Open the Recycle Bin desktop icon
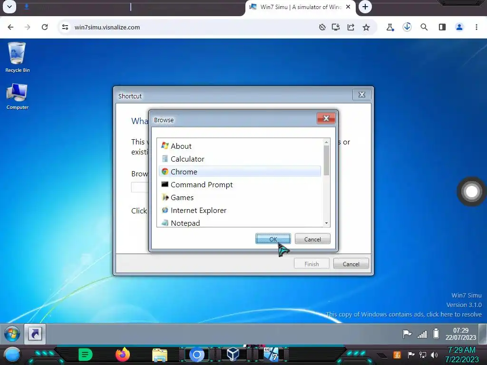Screen dimensions: 487x365 (x=18, y=58)
